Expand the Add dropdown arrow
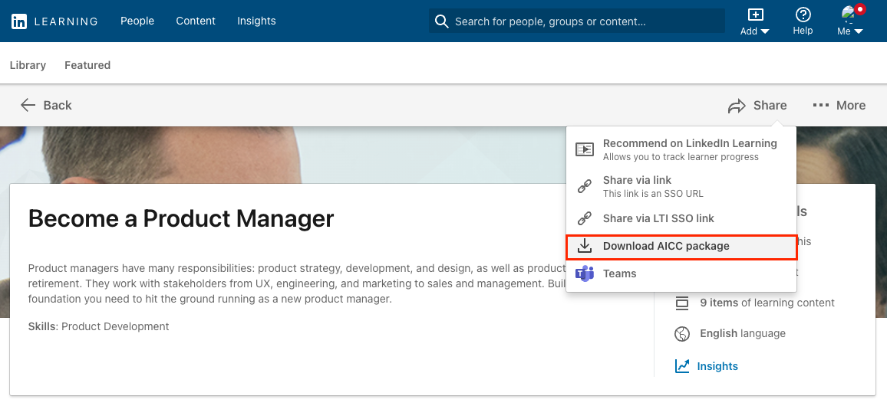This screenshot has height=406, width=887. pyautogui.click(x=765, y=31)
